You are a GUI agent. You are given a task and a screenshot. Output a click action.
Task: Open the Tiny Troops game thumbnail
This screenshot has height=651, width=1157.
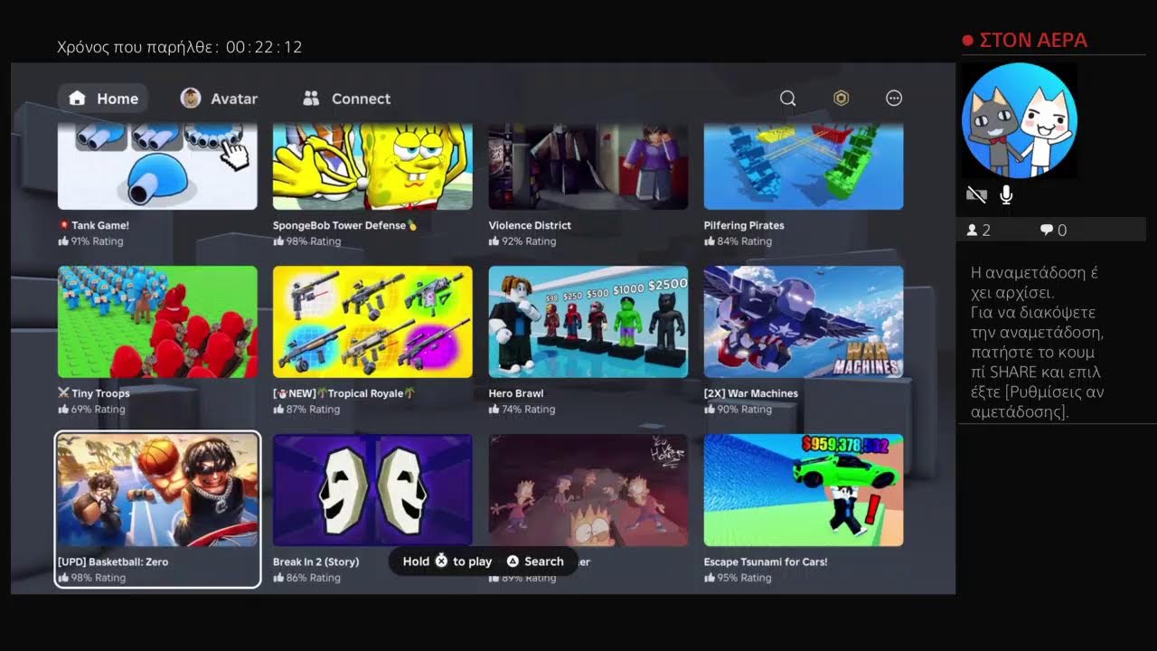point(157,322)
